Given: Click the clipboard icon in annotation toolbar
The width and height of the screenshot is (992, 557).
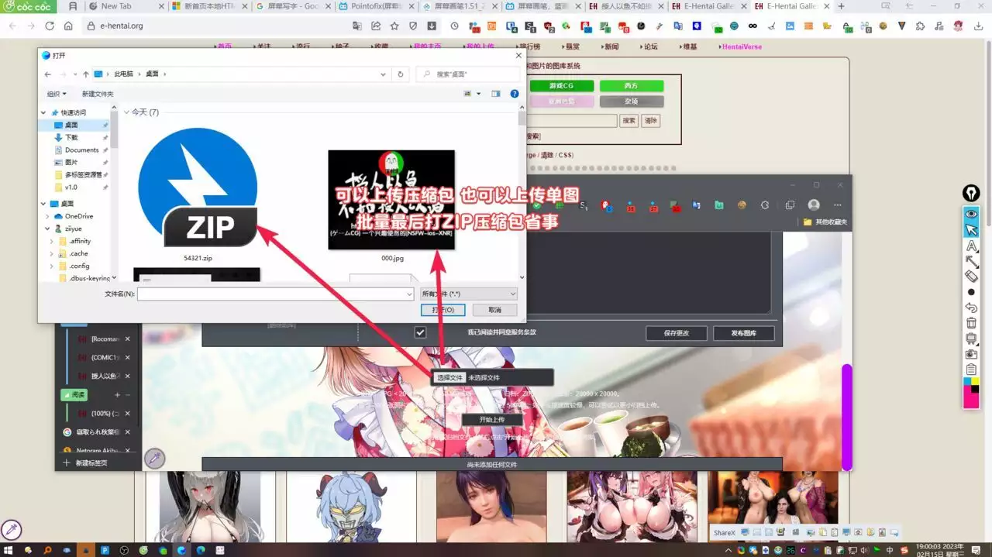Looking at the screenshot, I should pyautogui.click(x=971, y=370).
